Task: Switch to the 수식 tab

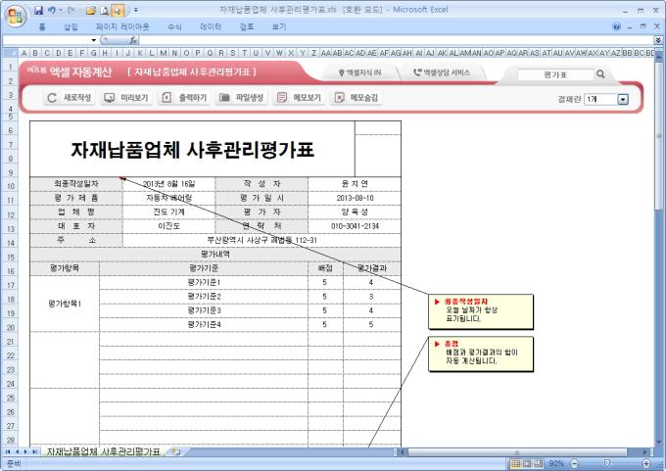Action: point(174,27)
